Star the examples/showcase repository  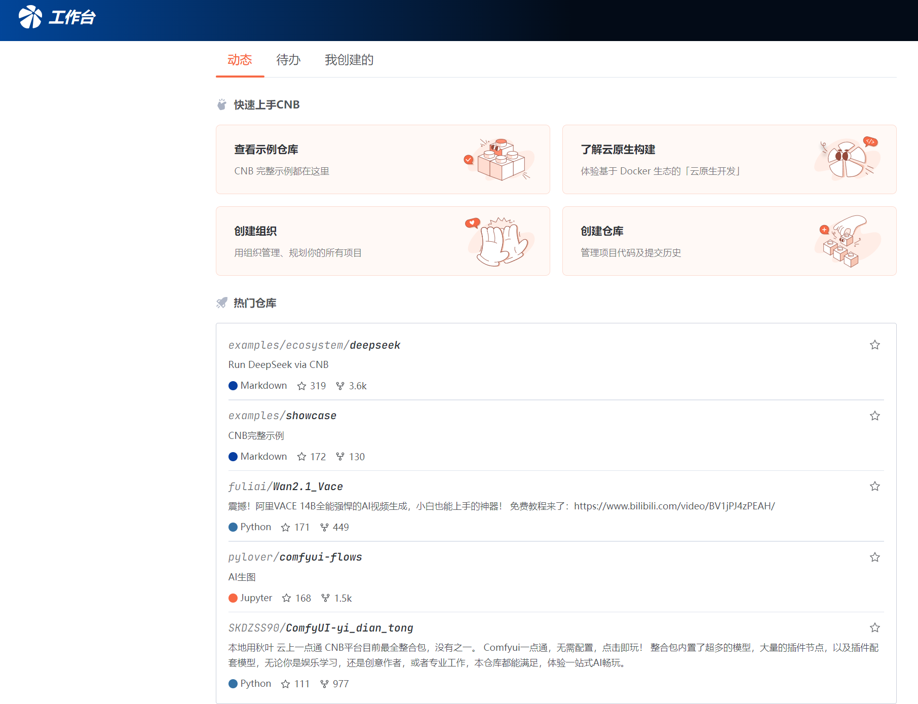[x=874, y=416]
